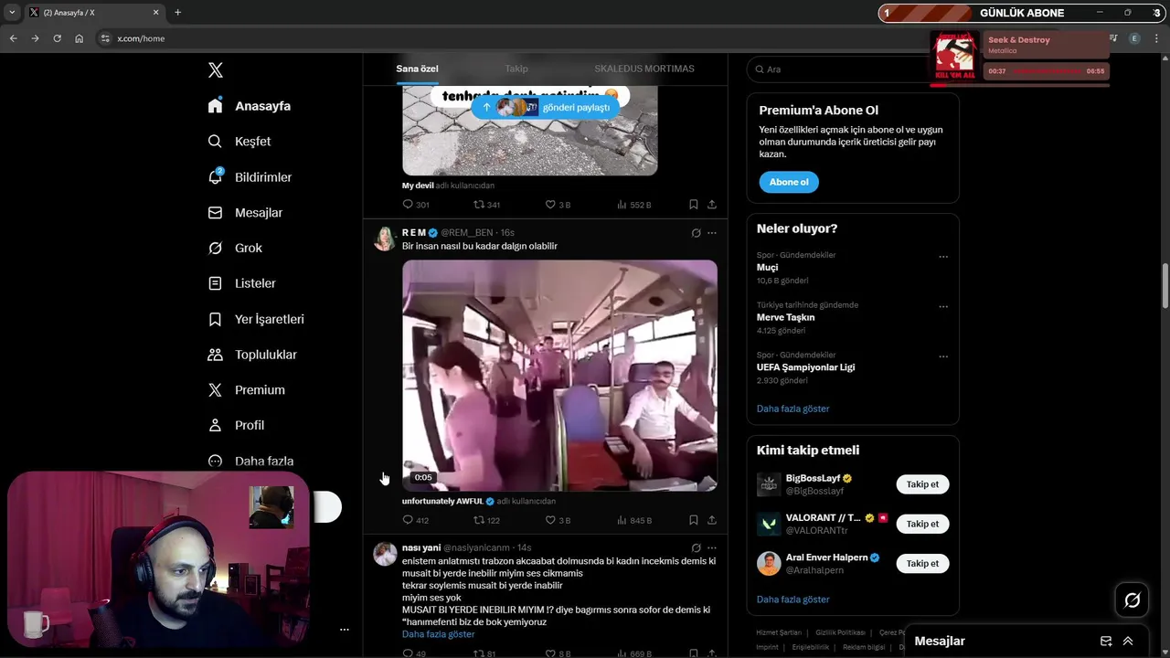1170x658 pixels.
Task: Open Keşfet search page
Action: (239, 142)
